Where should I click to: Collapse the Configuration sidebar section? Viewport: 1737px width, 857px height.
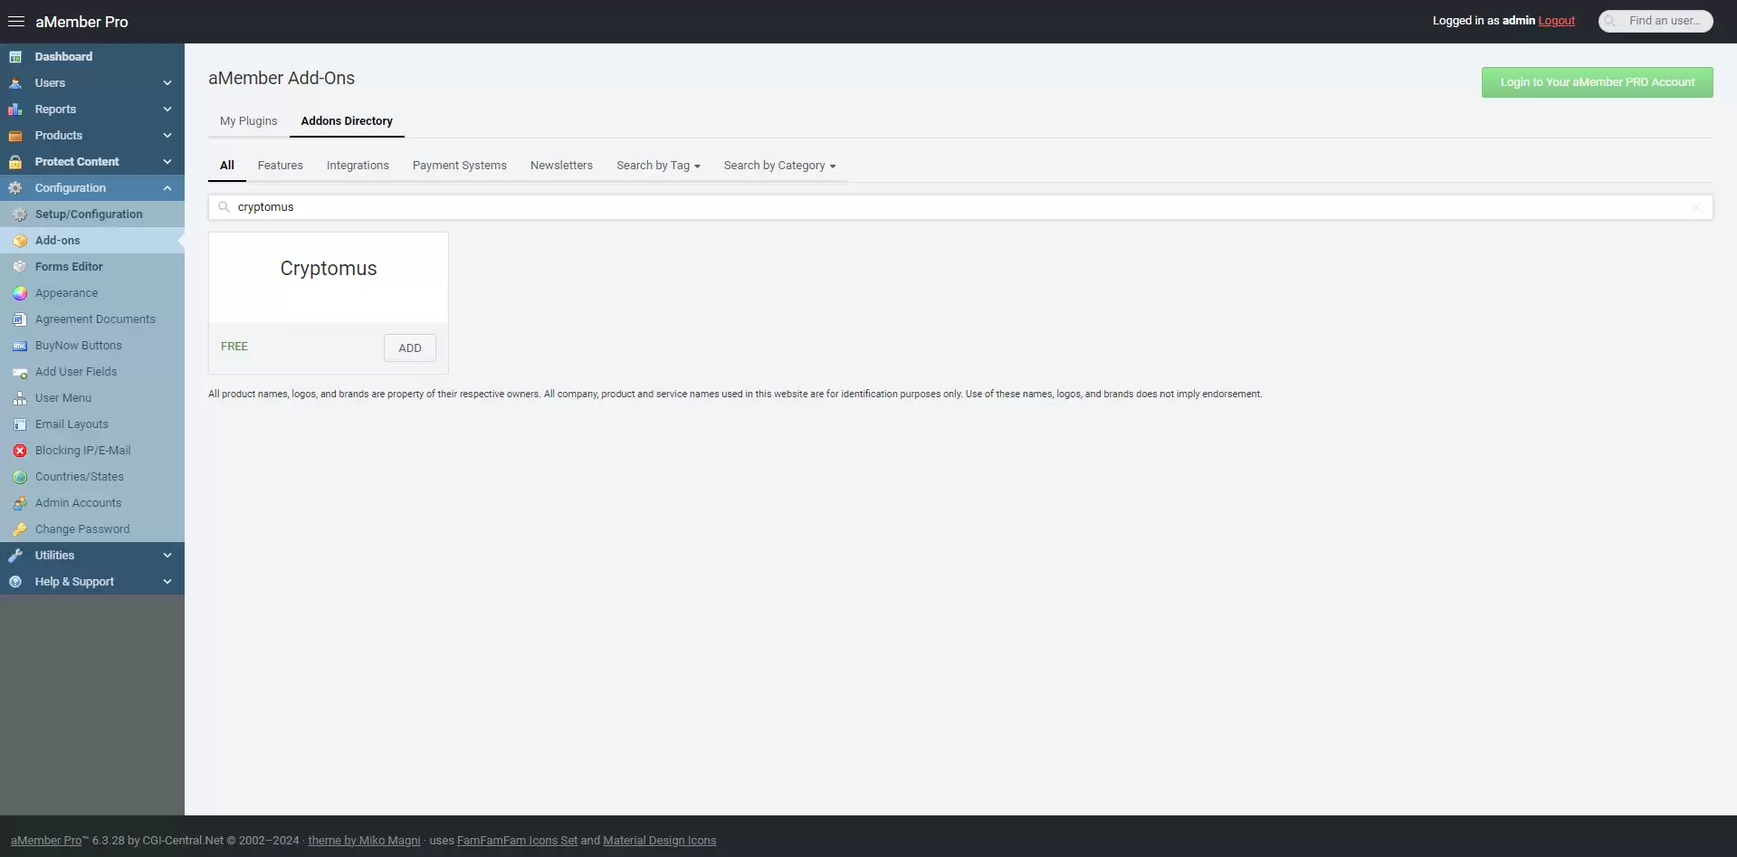tap(167, 188)
